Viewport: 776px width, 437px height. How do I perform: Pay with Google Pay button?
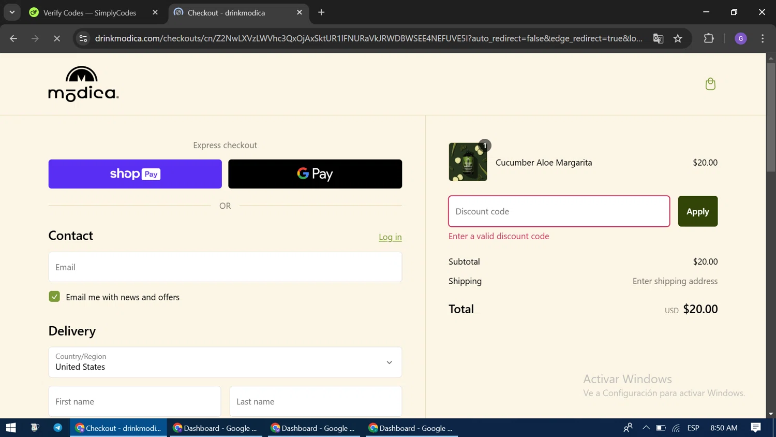pyautogui.click(x=315, y=174)
